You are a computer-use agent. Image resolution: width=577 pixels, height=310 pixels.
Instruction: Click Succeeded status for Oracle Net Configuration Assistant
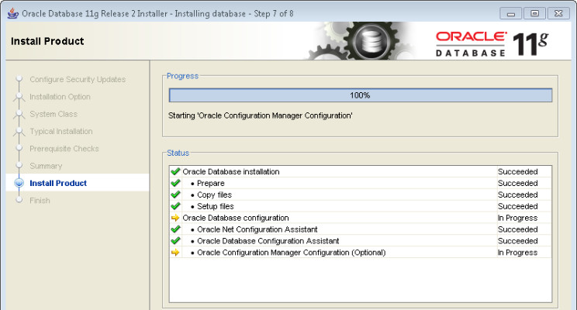pyautogui.click(x=518, y=229)
